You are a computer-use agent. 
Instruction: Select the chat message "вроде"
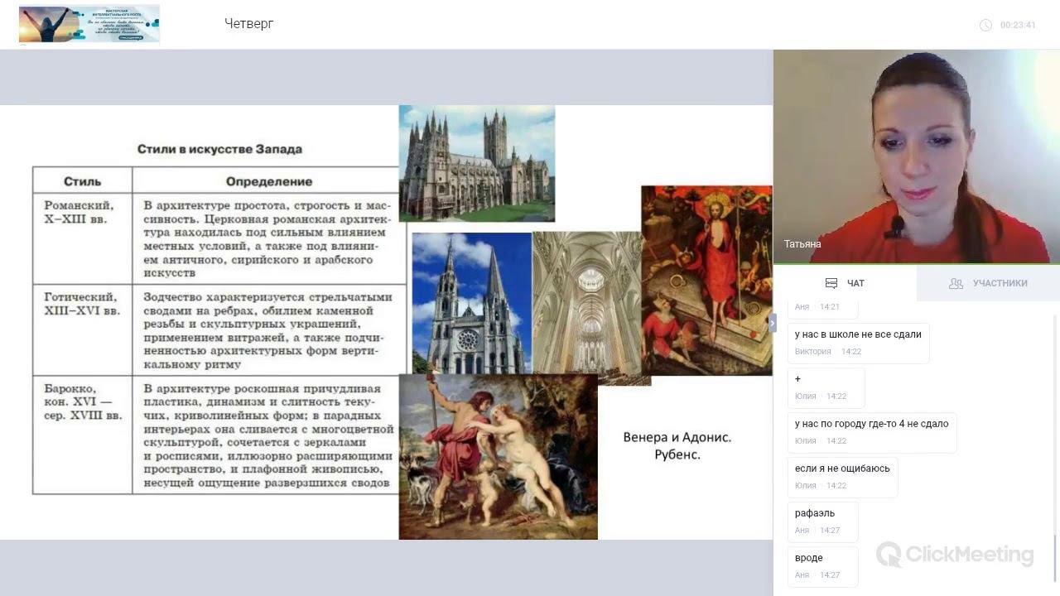coord(822,565)
